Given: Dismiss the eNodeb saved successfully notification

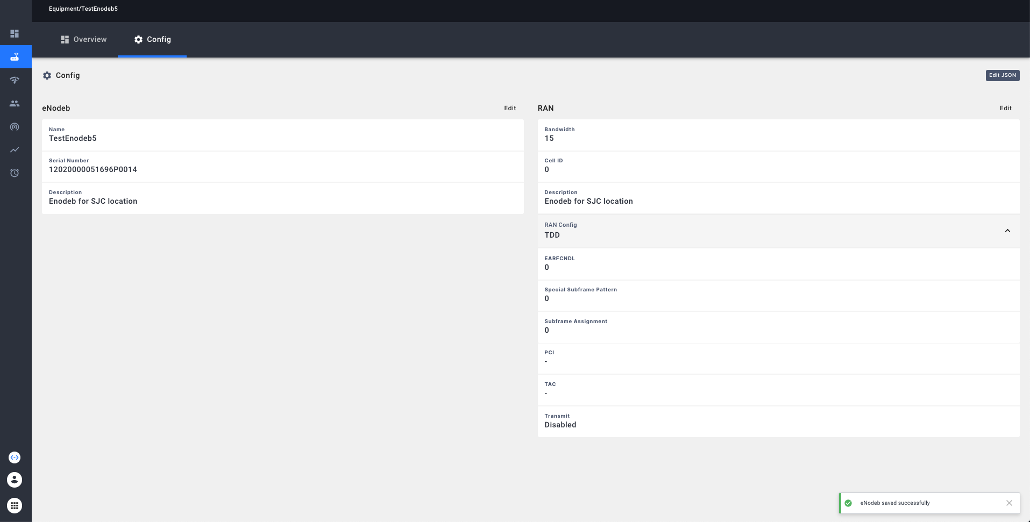Looking at the screenshot, I should click(1008, 503).
